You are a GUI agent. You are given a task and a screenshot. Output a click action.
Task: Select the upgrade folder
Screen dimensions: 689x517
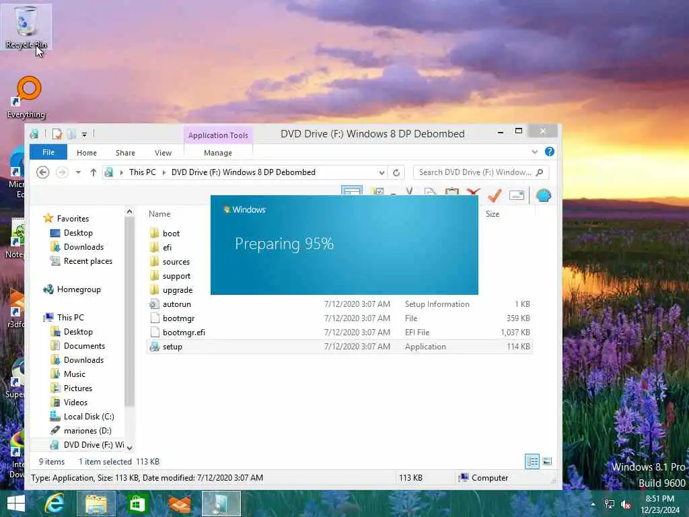coord(171,289)
